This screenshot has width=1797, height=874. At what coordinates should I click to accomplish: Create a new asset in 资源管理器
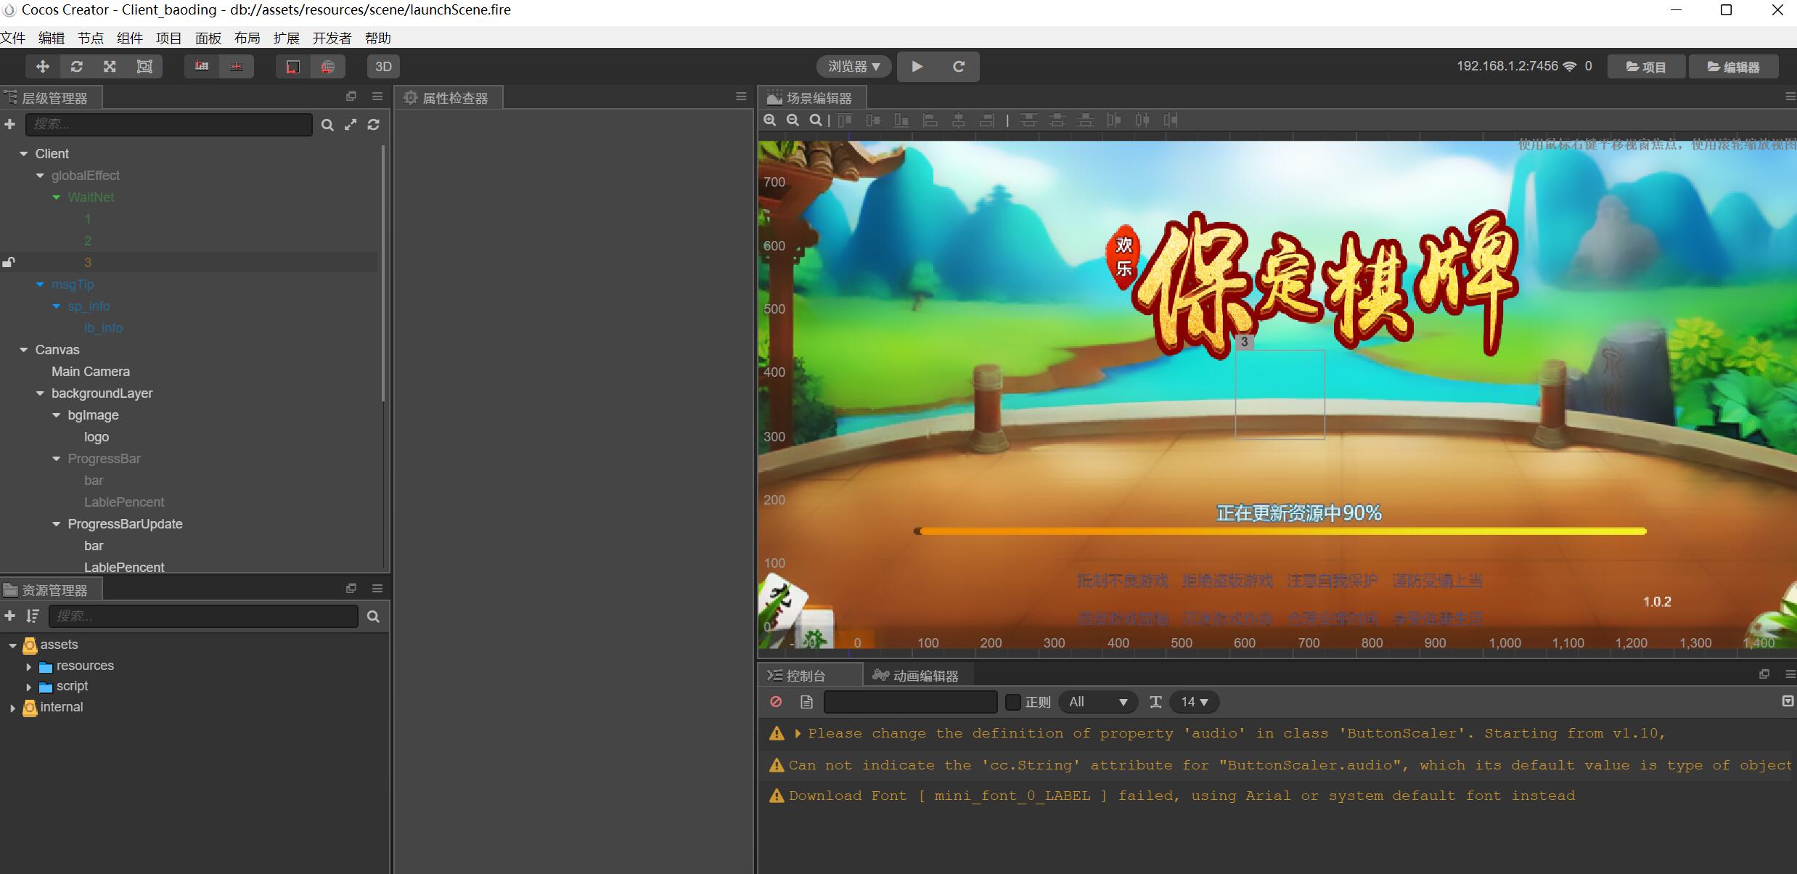point(10,616)
